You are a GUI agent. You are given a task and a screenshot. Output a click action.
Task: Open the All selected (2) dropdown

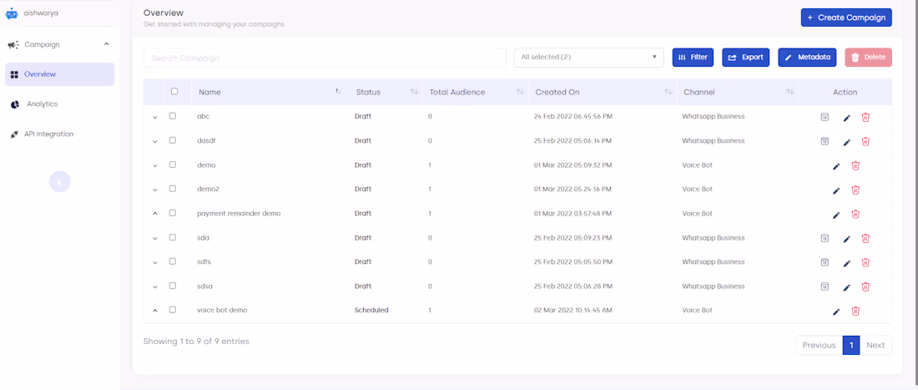[x=588, y=58]
